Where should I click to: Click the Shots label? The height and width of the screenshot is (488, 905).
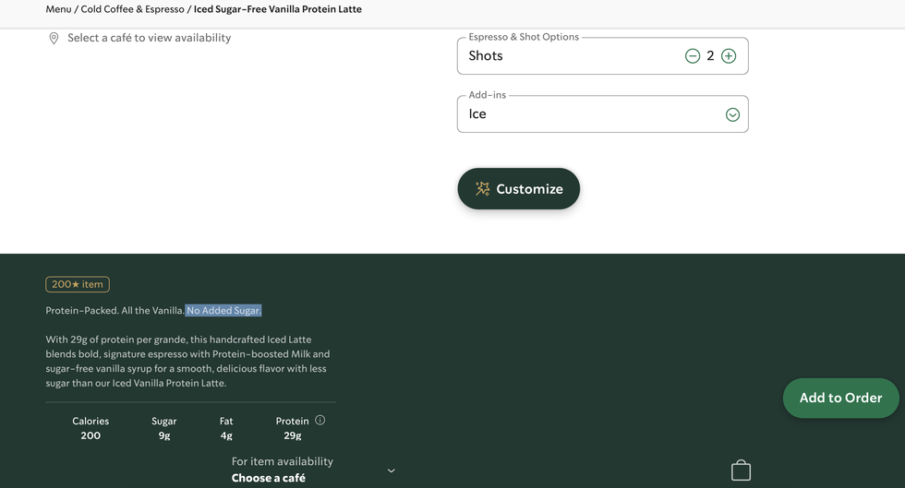click(x=486, y=56)
